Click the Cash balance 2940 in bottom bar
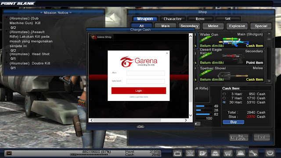 156,154
